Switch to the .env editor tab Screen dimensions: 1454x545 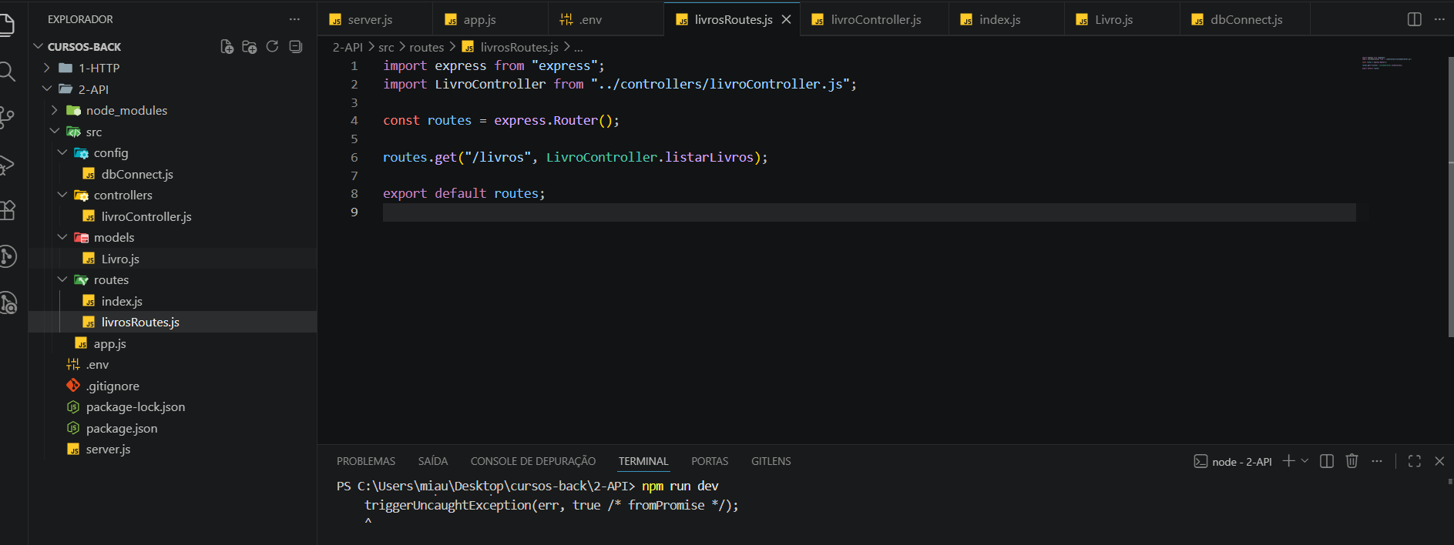click(x=606, y=19)
